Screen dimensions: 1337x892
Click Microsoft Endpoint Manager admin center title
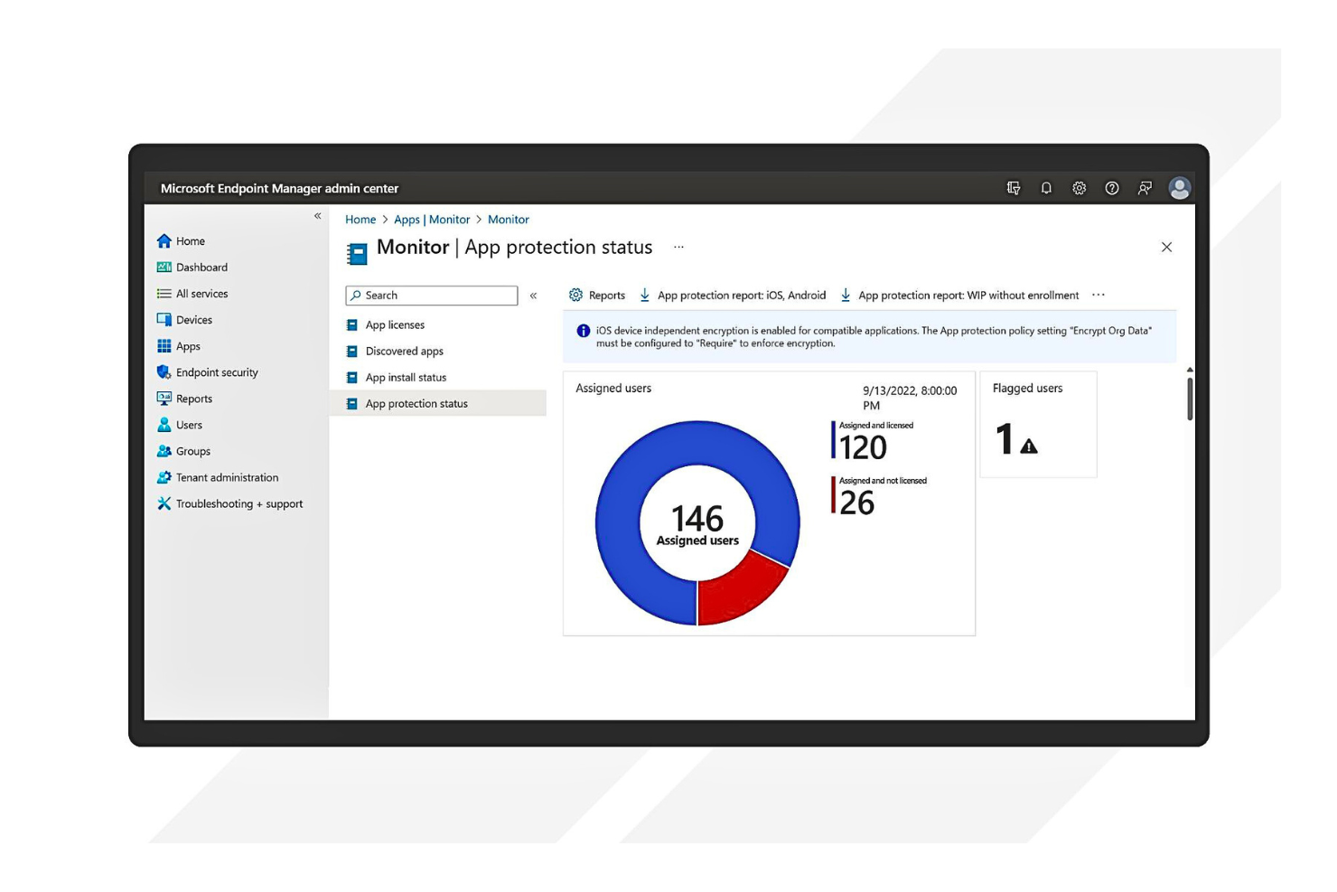(279, 189)
